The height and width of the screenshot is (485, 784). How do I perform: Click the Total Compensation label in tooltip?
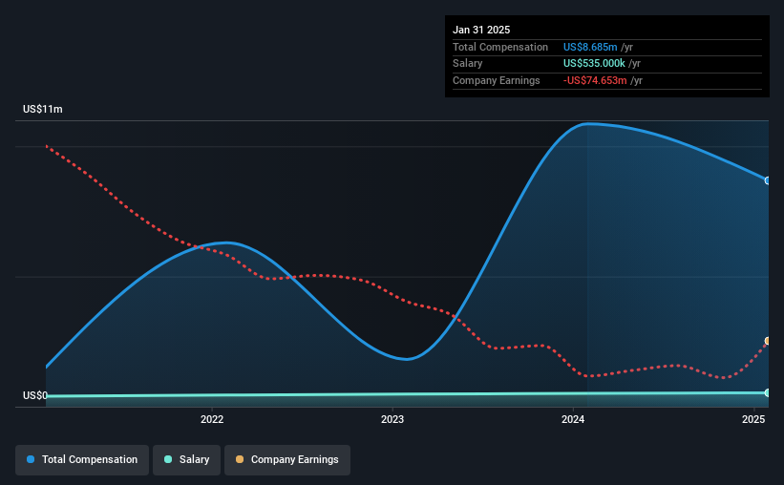(x=500, y=47)
